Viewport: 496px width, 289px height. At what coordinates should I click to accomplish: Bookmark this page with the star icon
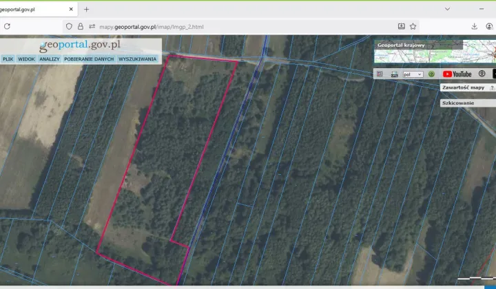point(413,27)
